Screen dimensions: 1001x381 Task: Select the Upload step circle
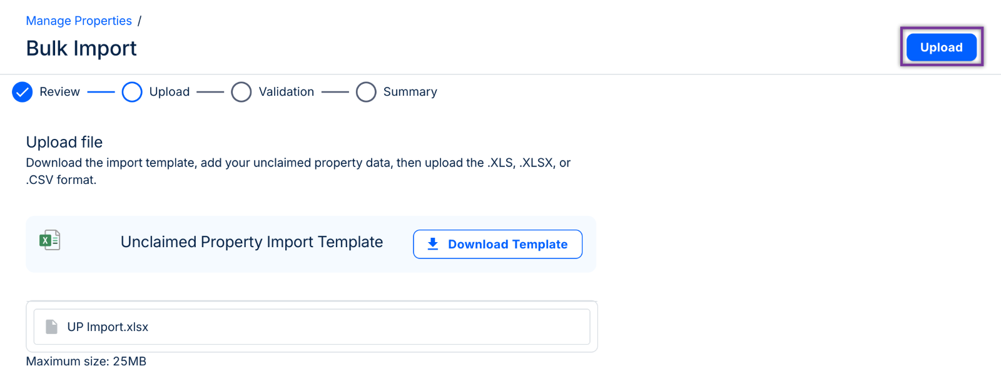tap(132, 92)
